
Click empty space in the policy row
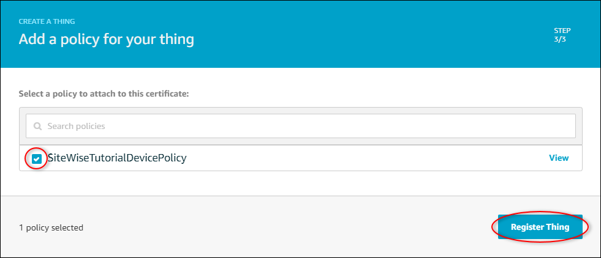click(368, 158)
